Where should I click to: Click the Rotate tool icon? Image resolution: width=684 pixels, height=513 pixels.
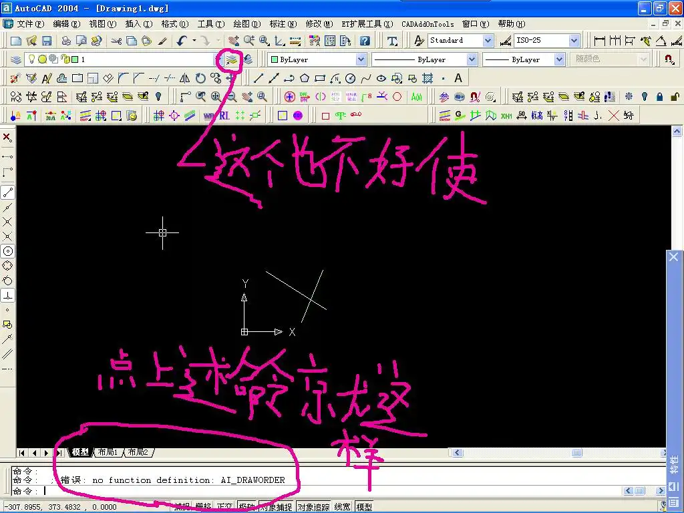click(x=200, y=79)
